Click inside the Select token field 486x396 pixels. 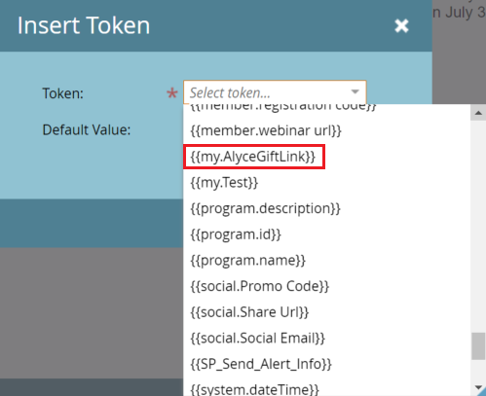(275, 92)
